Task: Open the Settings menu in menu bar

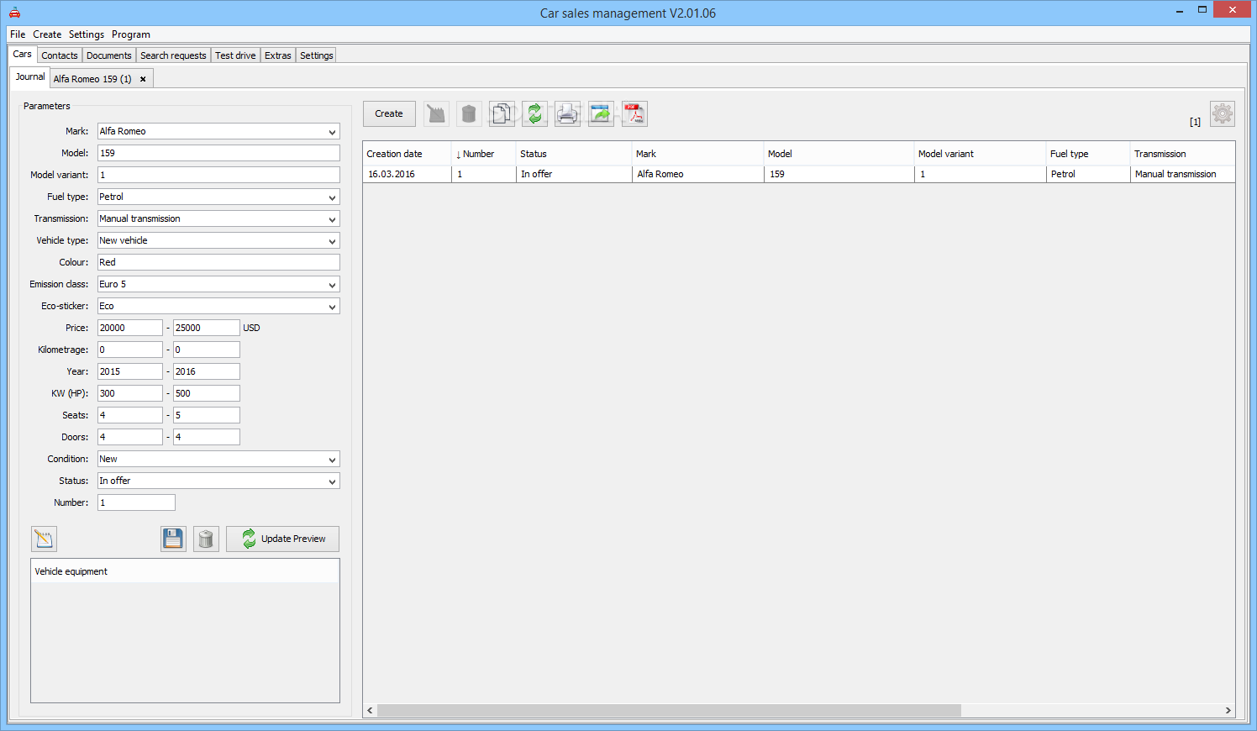Action: point(87,34)
